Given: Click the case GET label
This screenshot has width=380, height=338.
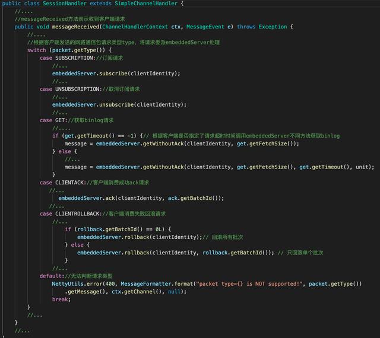Looking at the screenshot, I should click(x=53, y=120).
